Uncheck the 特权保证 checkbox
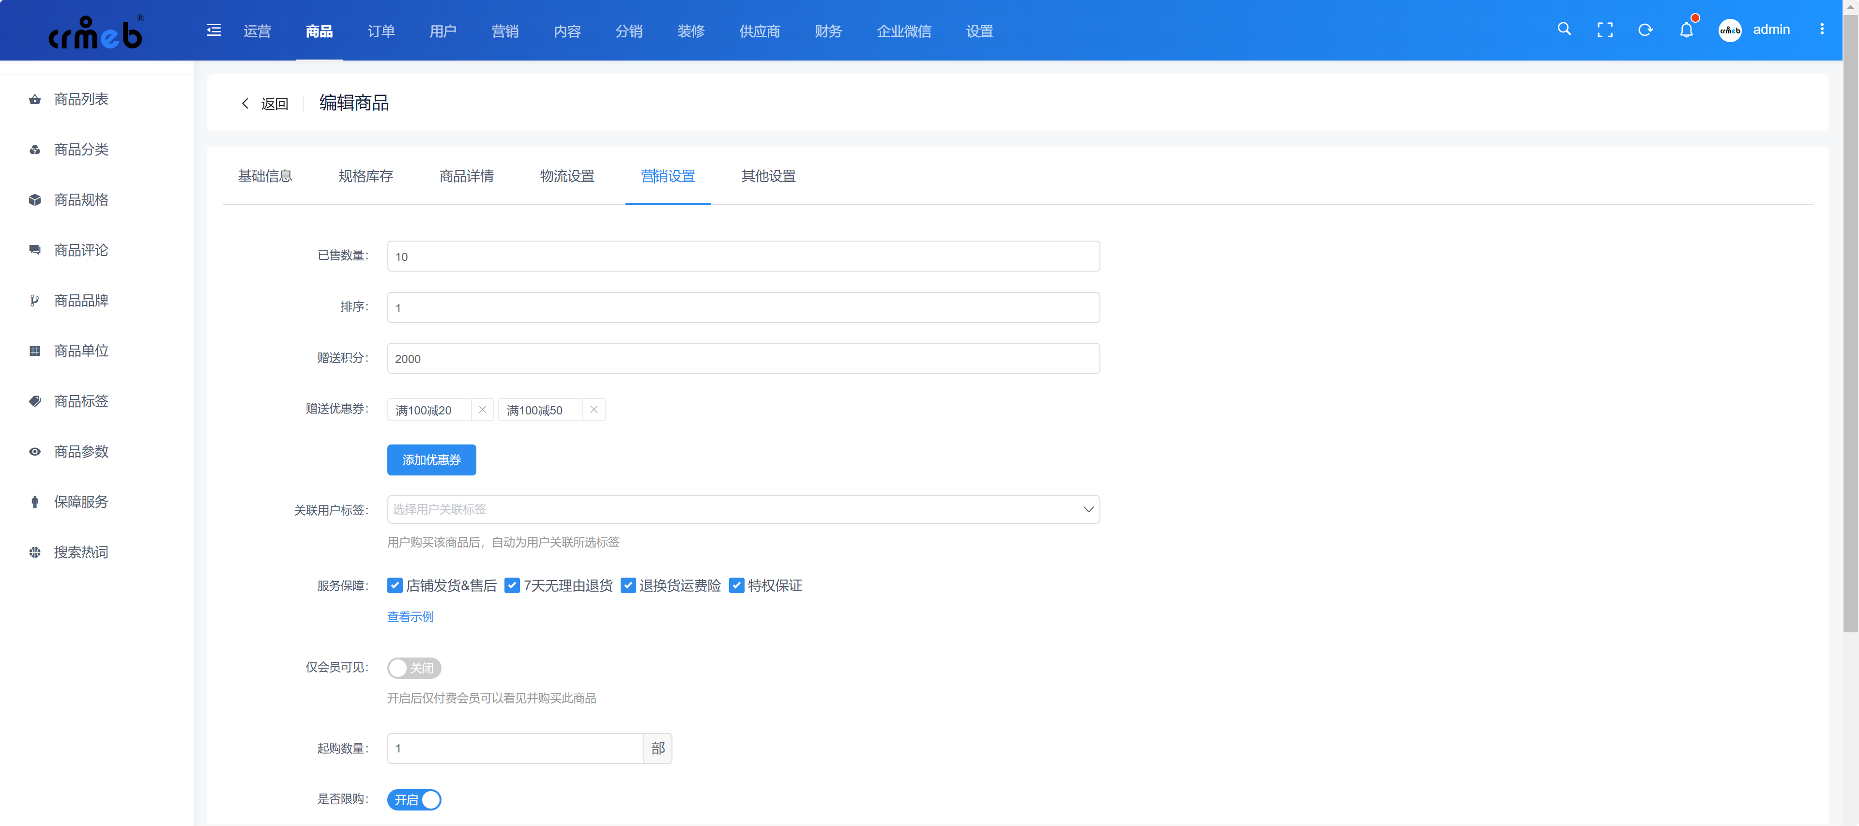Image resolution: width=1859 pixels, height=826 pixels. [x=736, y=585]
